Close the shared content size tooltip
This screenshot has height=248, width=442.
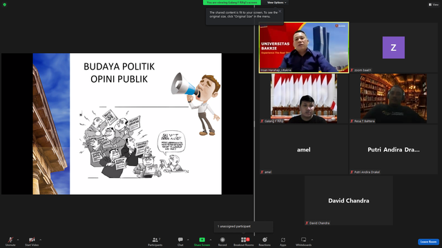point(280,11)
